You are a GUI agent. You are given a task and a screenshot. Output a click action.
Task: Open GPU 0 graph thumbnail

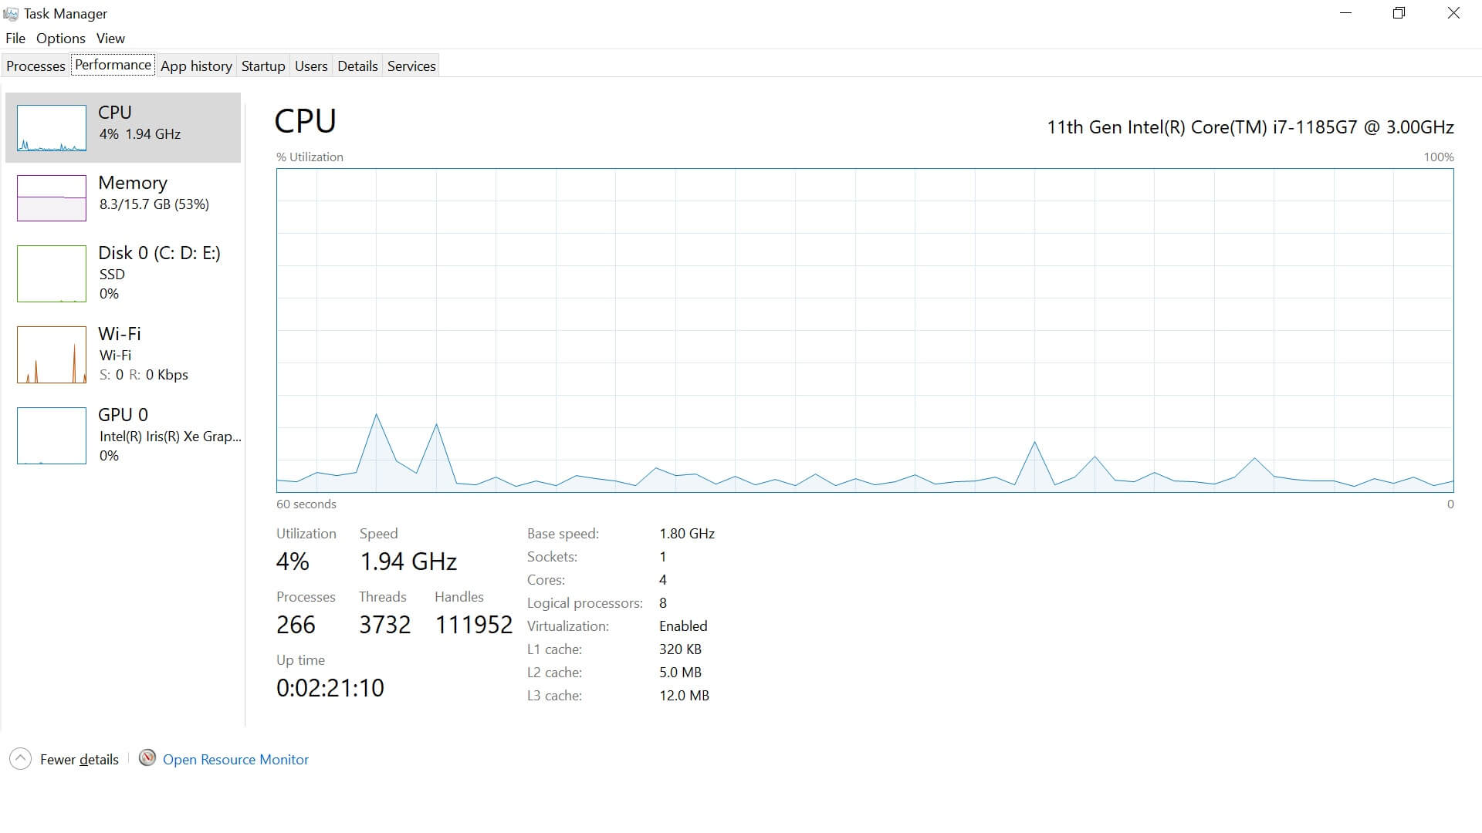click(51, 436)
